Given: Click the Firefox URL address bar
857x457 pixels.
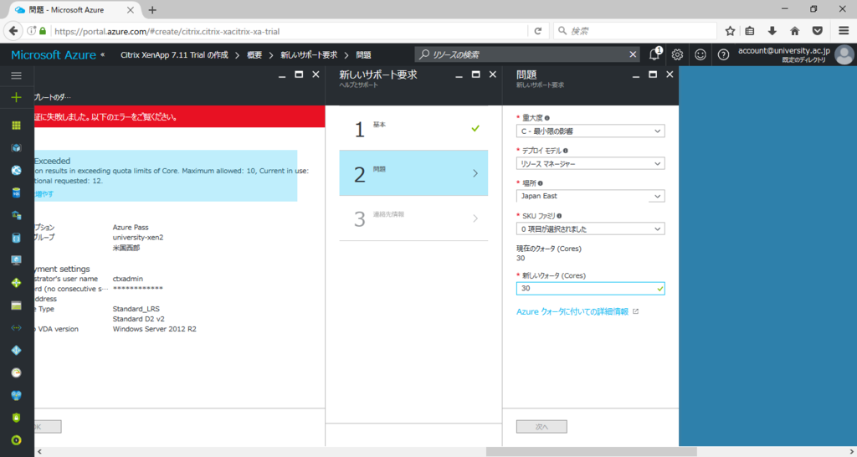Looking at the screenshot, I should [x=290, y=31].
